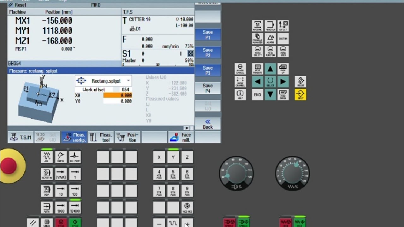Select the Z axis key

coord(187,157)
